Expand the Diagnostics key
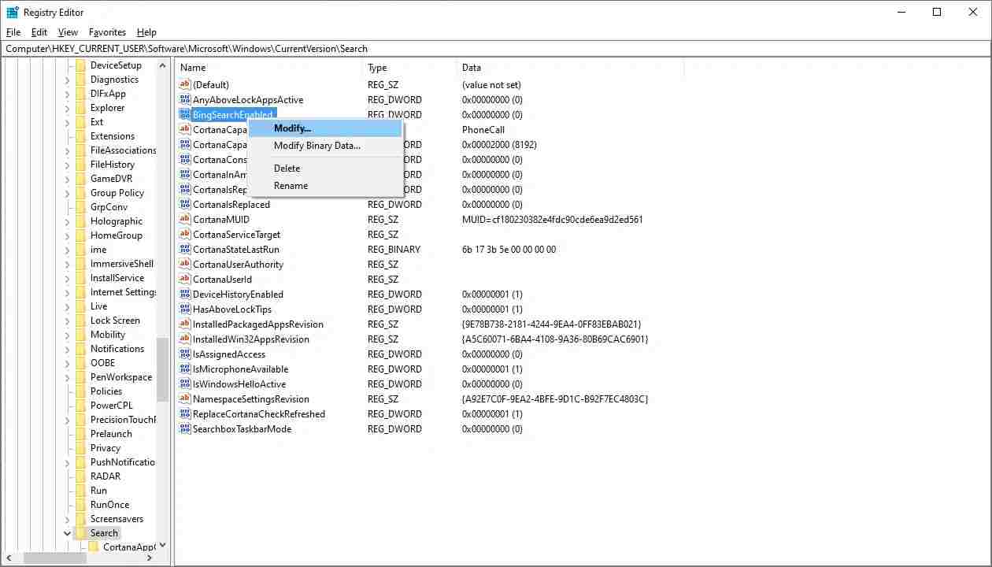This screenshot has height=567, width=992. click(67, 80)
